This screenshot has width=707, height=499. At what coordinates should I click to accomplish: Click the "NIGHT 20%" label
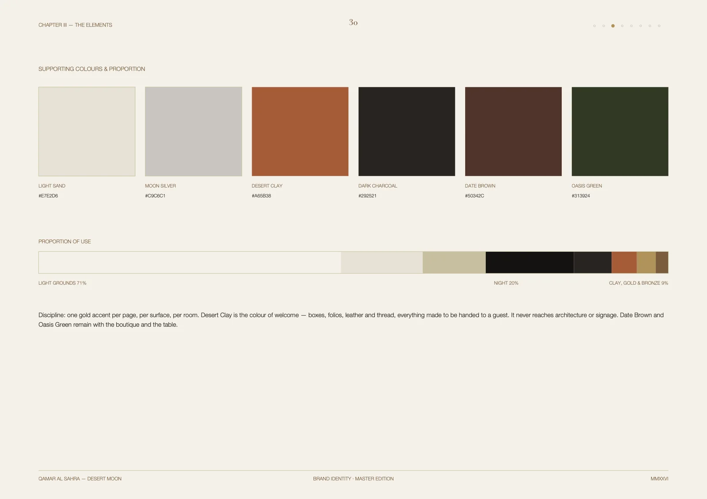506,283
